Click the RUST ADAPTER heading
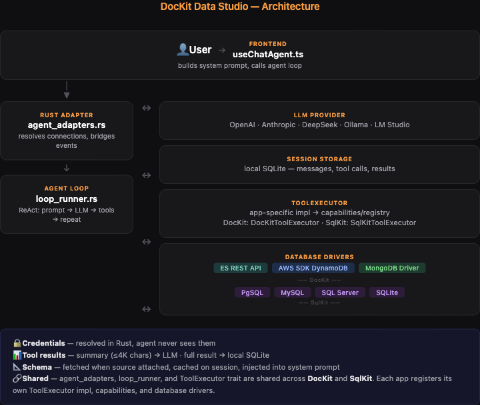 (67, 115)
